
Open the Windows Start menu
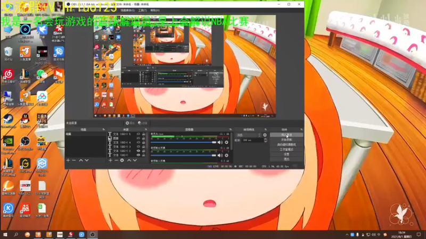(5, 235)
